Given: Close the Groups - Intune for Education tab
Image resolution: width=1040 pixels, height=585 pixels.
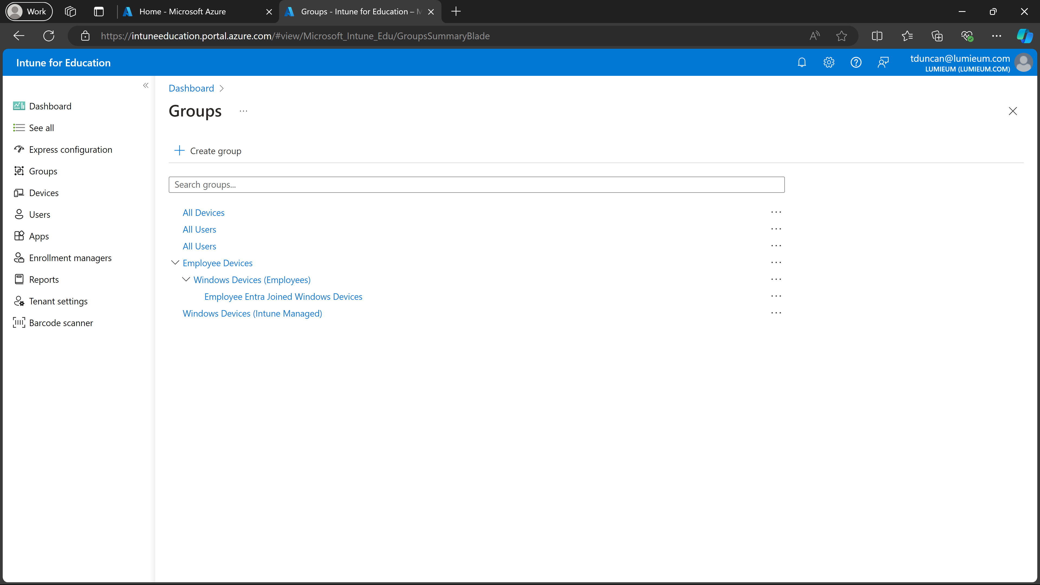Looking at the screenshot, I should tap(431, 12).
